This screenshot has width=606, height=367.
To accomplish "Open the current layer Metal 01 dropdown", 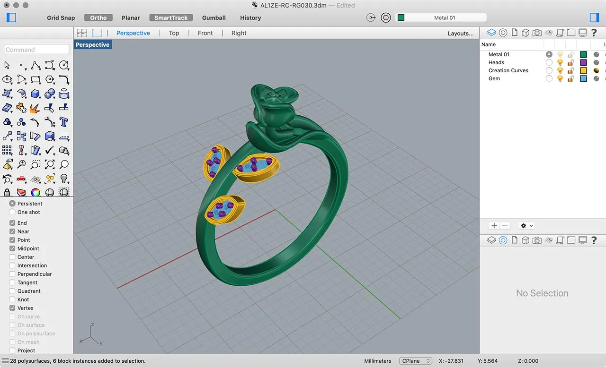I will 441,17.
